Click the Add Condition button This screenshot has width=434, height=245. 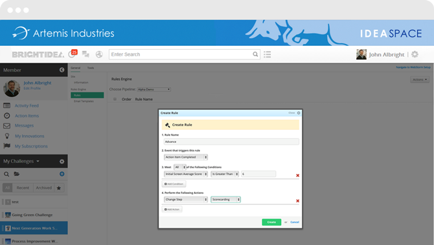coord(174,184)
